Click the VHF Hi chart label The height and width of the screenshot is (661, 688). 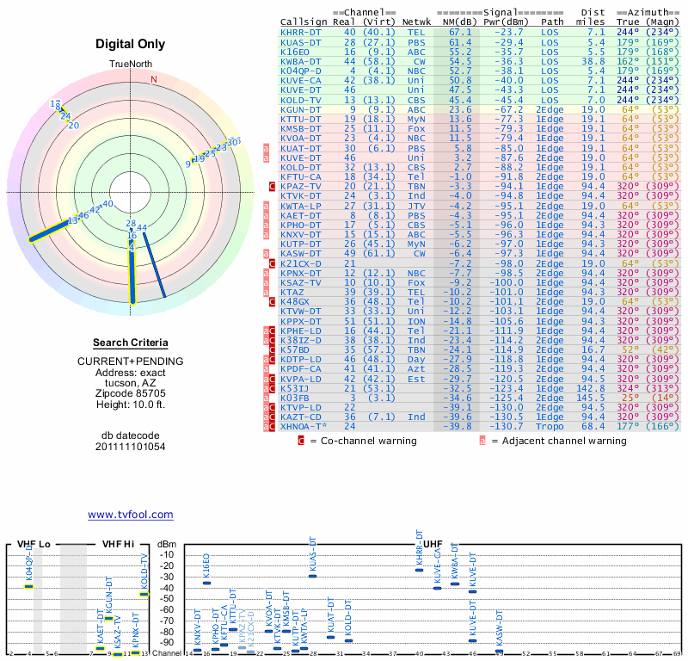tap(118, 544)
